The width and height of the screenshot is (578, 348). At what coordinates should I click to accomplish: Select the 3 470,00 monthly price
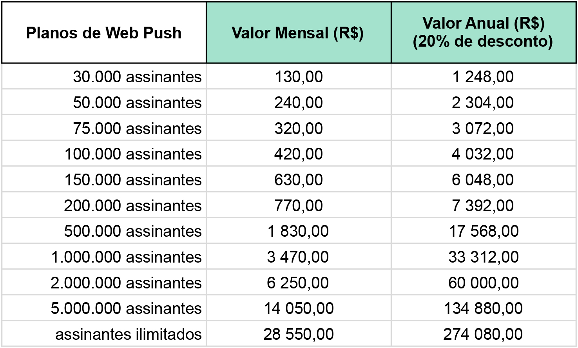click(x=299, y=257)
